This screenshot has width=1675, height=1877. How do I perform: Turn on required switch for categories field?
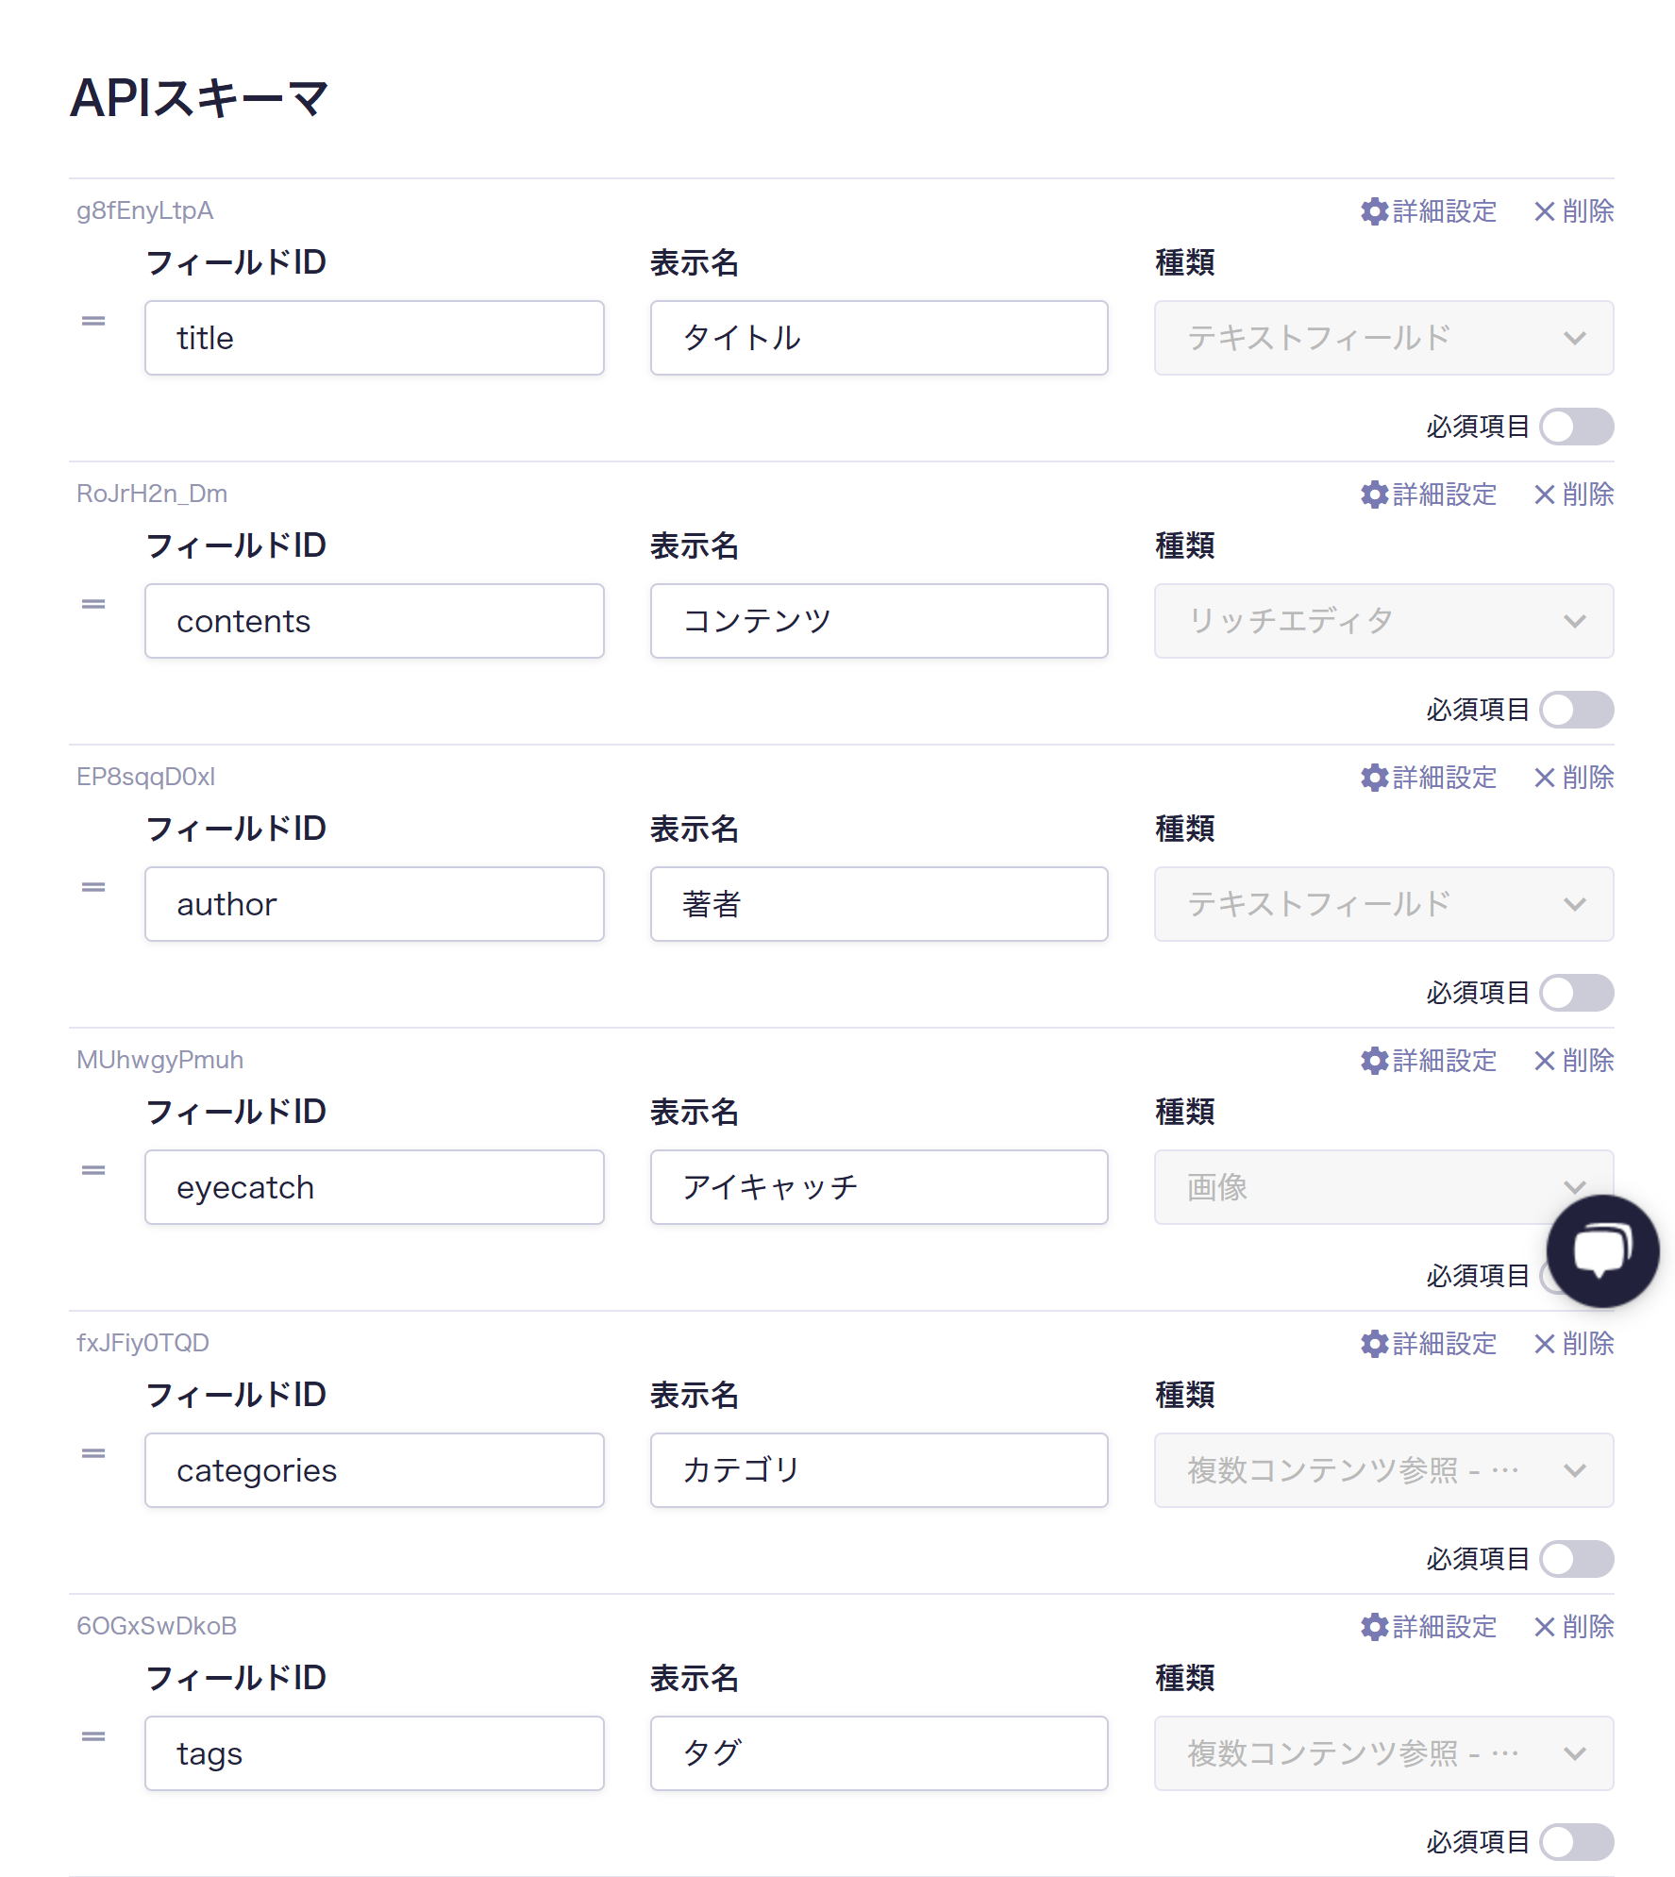tap(1576, 1559)
